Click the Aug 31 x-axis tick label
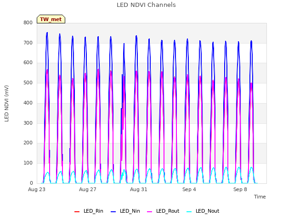 coord(139,189)
